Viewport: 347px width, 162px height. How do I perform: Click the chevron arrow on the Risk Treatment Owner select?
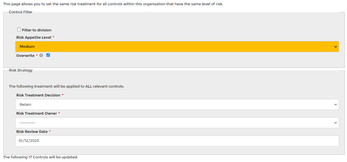[335, 123]
